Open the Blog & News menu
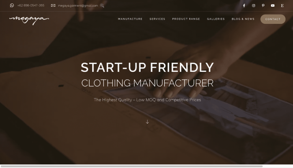 [x=243, y=19]
